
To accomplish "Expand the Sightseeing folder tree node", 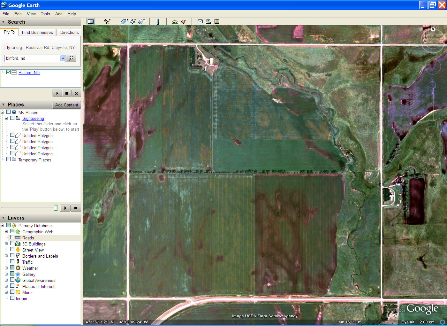I will point(6,118).
